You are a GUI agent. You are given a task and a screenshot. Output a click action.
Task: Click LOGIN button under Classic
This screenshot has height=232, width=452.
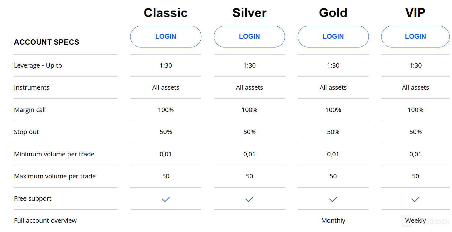coord(166,36)
